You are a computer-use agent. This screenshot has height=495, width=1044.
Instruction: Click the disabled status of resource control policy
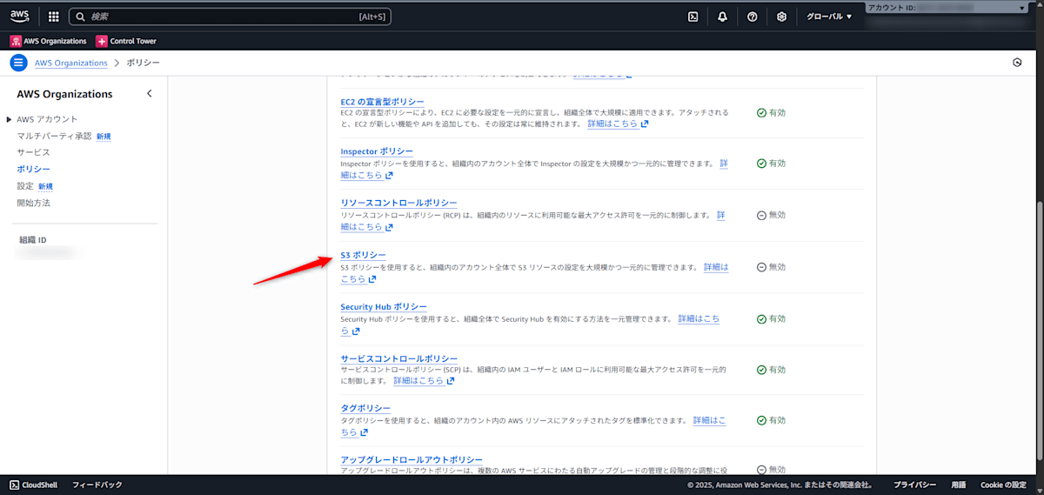(x=771, y=215)
